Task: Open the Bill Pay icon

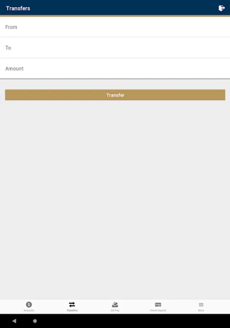Action: pos(115,305)
